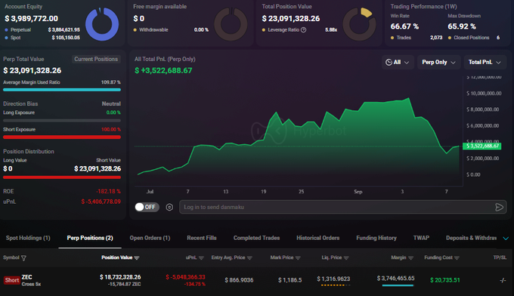Click the Leverage Ratio 5.88x value
Viewport: 514px width, 296px height.
tap(331, 29)
